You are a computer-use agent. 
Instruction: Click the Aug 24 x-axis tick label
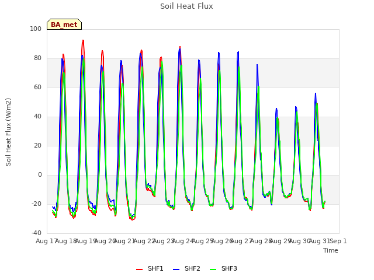183,241
